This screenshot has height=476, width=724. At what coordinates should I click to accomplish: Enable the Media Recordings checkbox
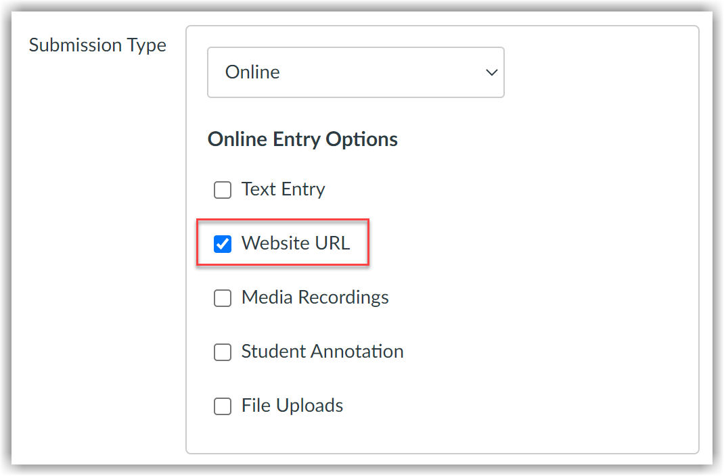tap(223, 298)
